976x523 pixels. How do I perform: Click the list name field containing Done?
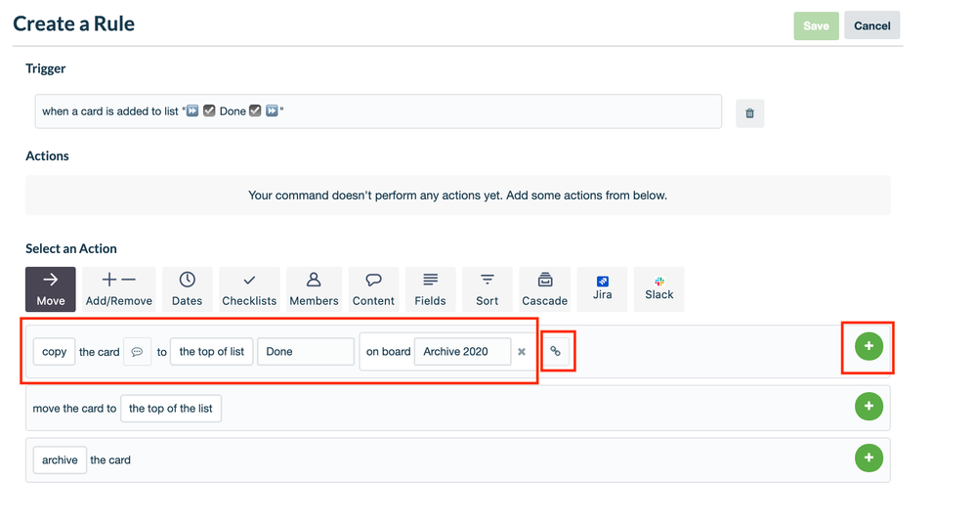306,352
